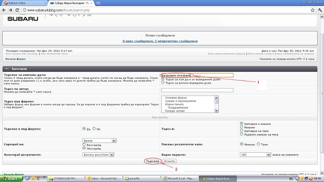Show results as Мнения
This screenshot has width=324, height=182.
click(241, 144)
